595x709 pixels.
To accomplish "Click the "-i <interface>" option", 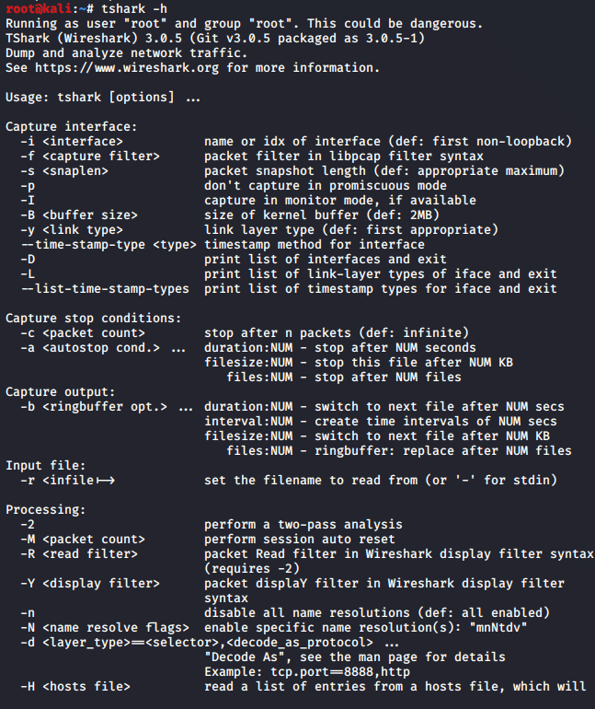I will pos(72,142).
